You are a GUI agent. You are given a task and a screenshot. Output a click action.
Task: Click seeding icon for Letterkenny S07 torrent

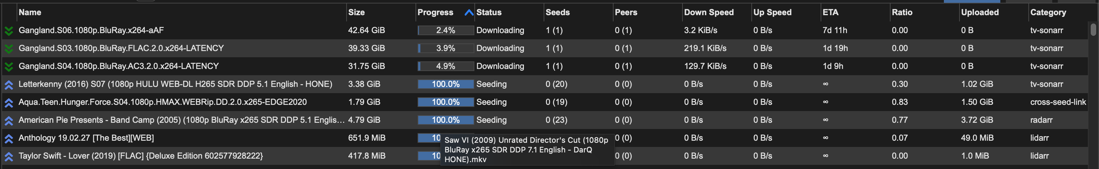coord(9,84)
